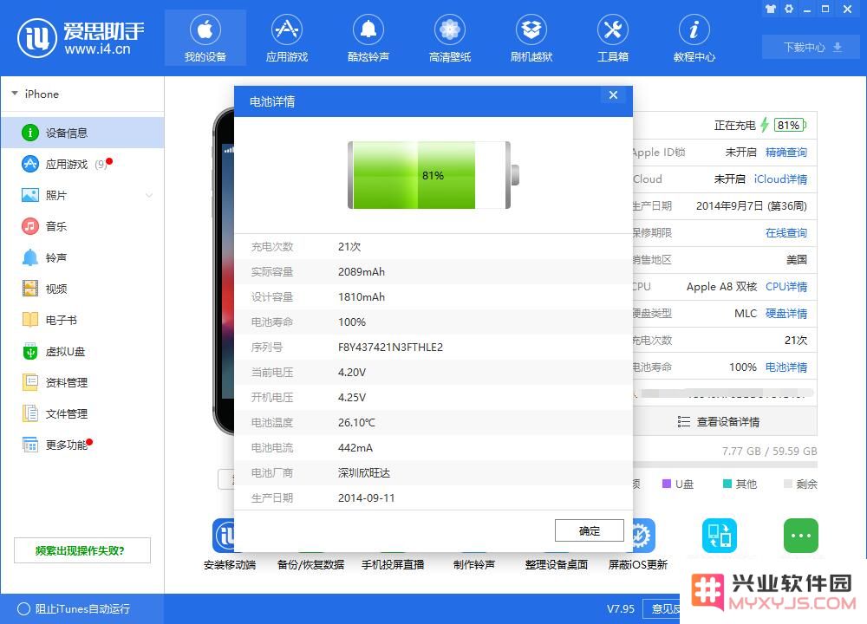
Task: Click the 频繁出现操作失败? help button
Action: tap(81, 550)
